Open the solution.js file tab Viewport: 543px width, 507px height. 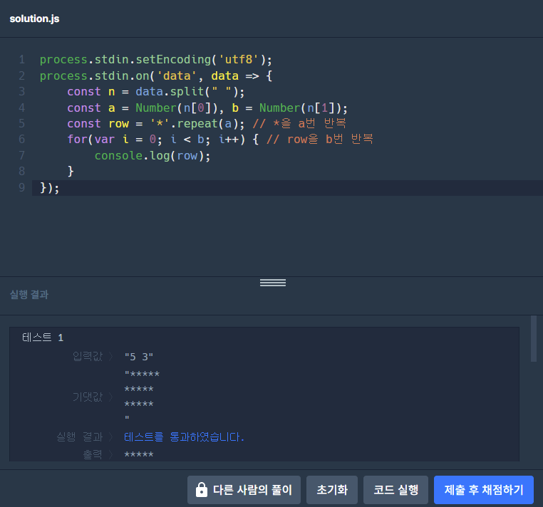34,19
